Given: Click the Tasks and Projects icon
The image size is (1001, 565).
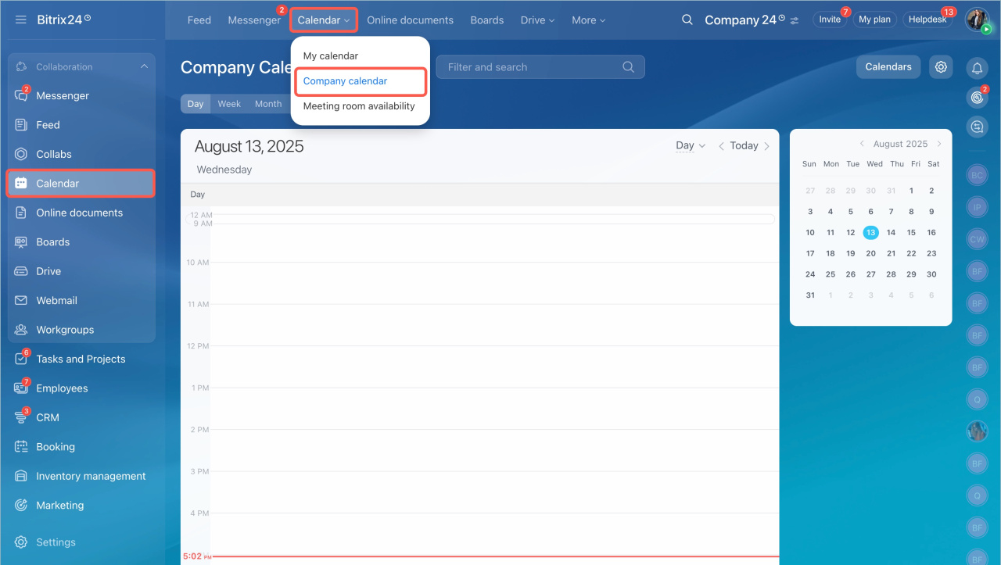Looking at the screenshot, I should coord(21,359).
